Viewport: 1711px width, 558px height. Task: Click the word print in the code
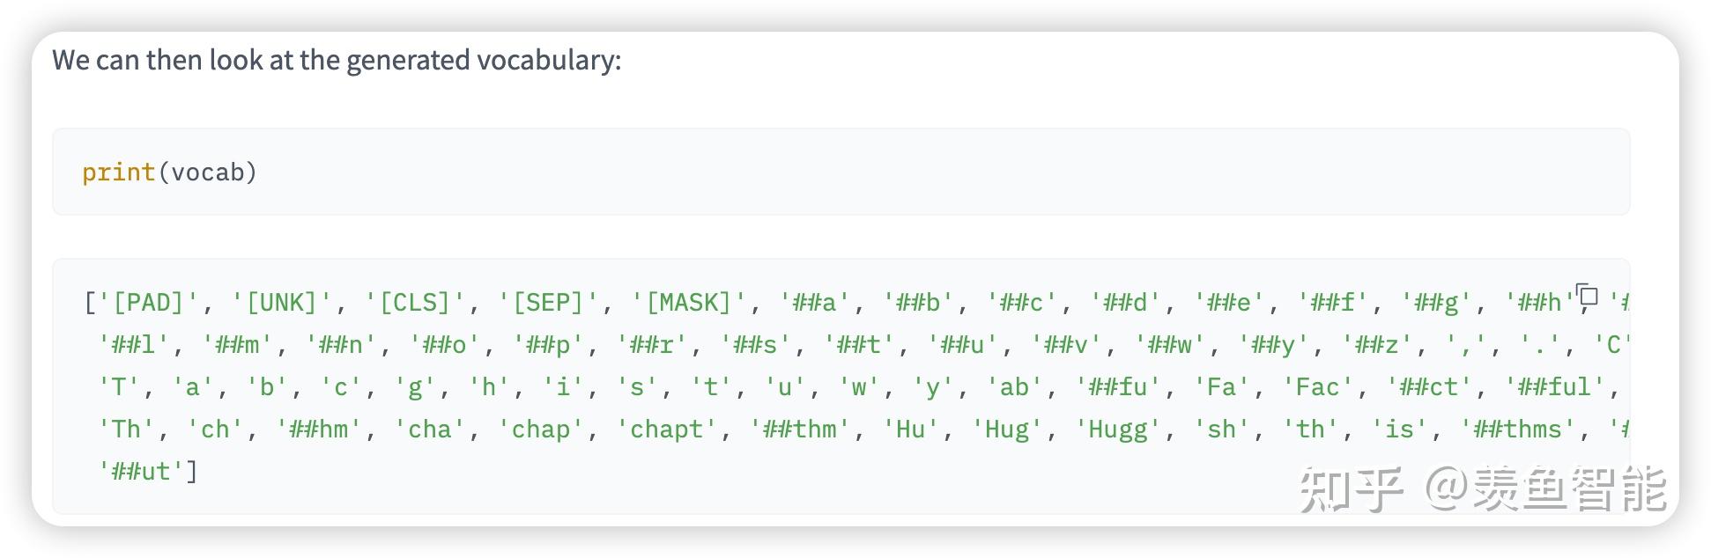(x=119, y=173)
